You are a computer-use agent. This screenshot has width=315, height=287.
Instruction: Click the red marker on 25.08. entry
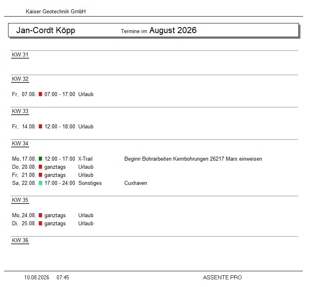tap(40, 223)
